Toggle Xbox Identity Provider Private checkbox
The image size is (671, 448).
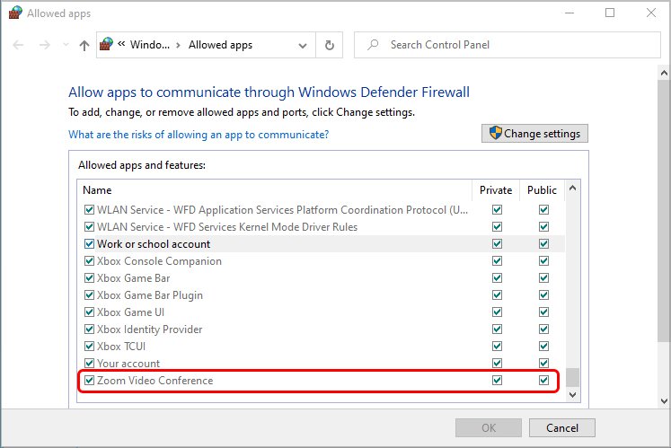(497, 329)
